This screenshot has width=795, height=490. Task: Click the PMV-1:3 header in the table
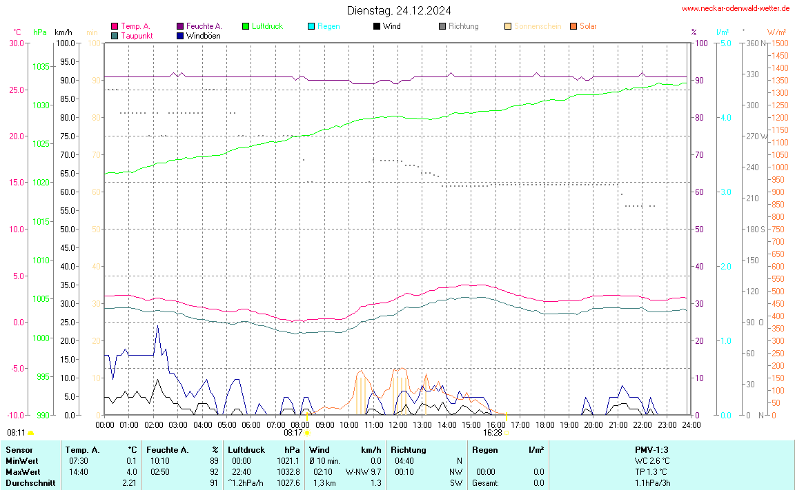(x=651, y=449)
